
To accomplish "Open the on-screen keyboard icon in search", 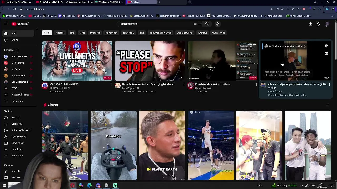I will tap(195, 24).
